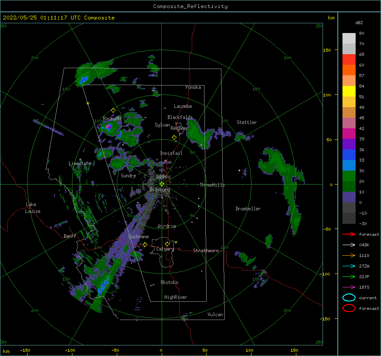Screen dimensions: 381x356
Task: Click the ThreeHills label
Action: [212, 185]
